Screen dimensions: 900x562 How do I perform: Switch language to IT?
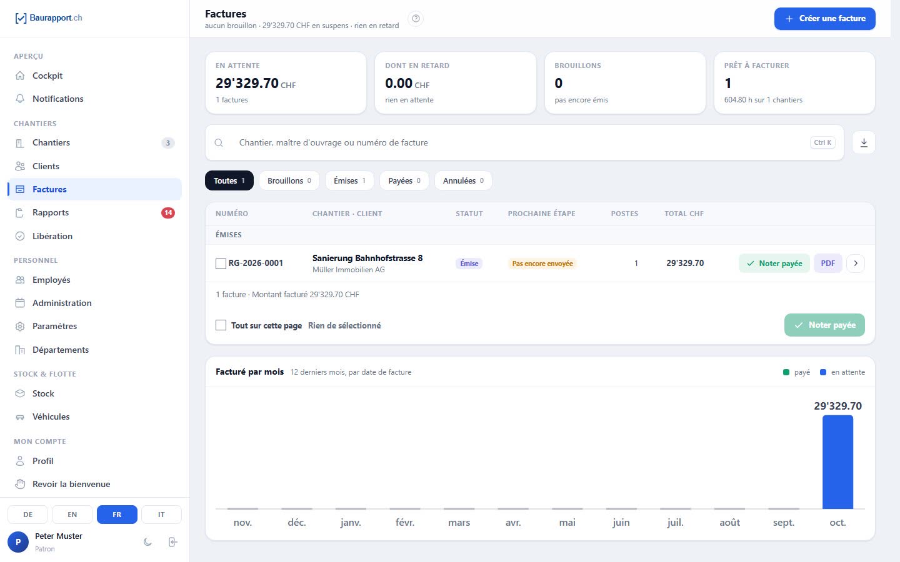(161, 515)
